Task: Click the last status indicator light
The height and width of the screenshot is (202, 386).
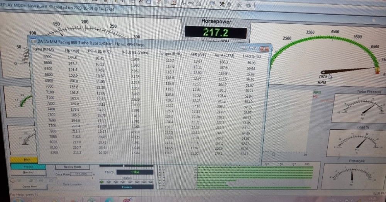Action: (151, 182)
